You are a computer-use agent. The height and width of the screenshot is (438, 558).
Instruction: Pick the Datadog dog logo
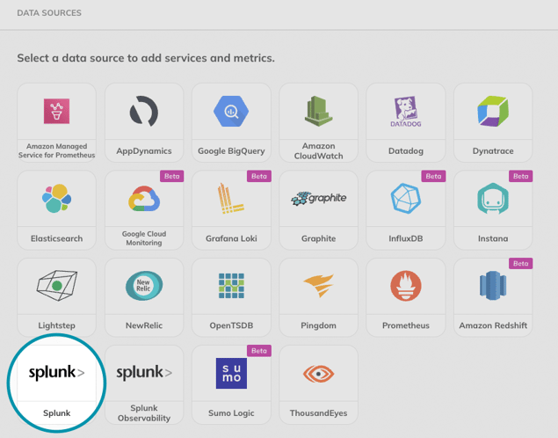tap(406, 112)
